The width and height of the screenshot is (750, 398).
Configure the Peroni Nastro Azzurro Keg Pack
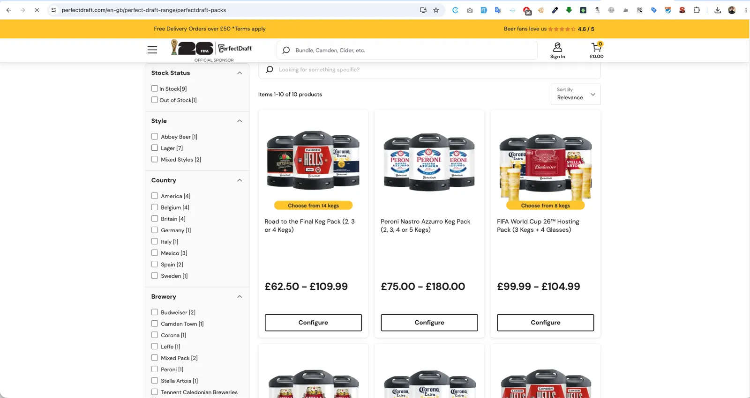[x=429, y=323]
